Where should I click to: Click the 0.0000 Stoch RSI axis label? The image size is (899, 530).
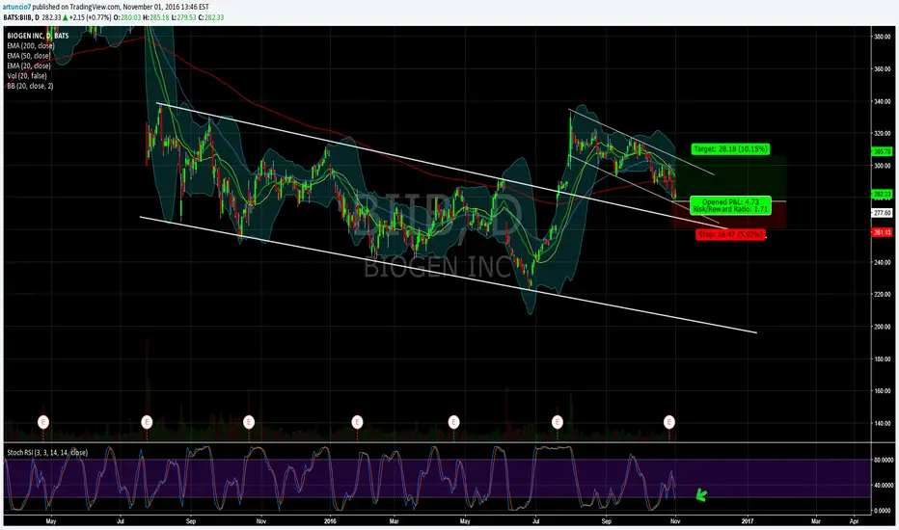(x=883, y=511)
